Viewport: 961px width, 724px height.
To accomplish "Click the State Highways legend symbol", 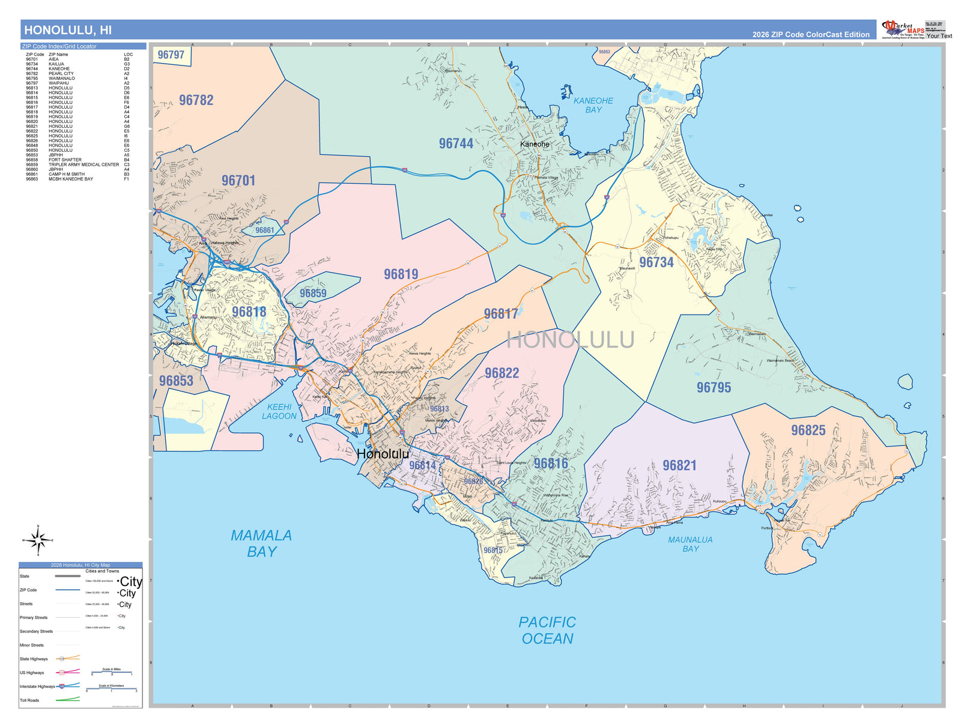I will (68, 659).
